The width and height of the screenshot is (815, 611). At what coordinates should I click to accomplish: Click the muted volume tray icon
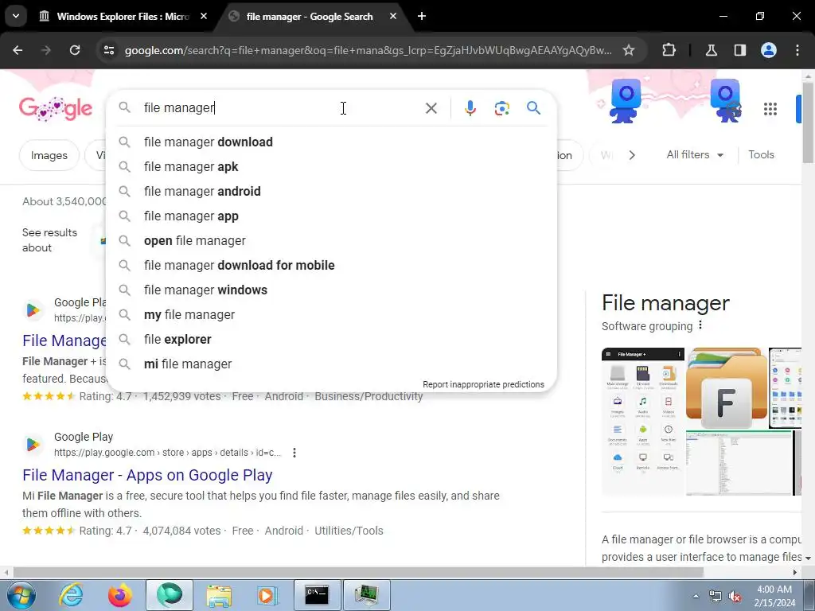[x=735, y=597]
